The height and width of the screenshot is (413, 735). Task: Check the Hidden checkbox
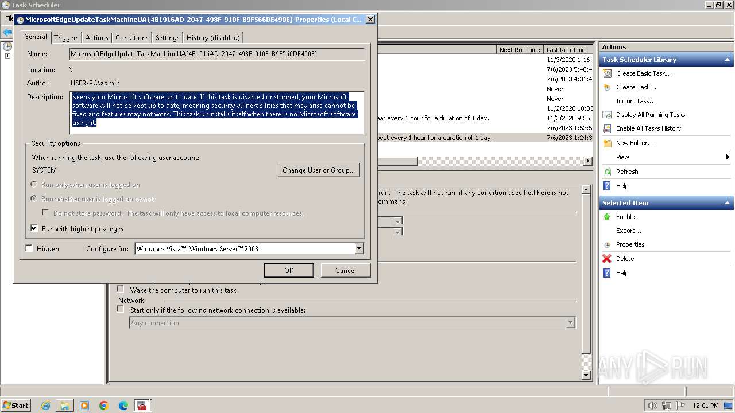[x=29, y=248]
